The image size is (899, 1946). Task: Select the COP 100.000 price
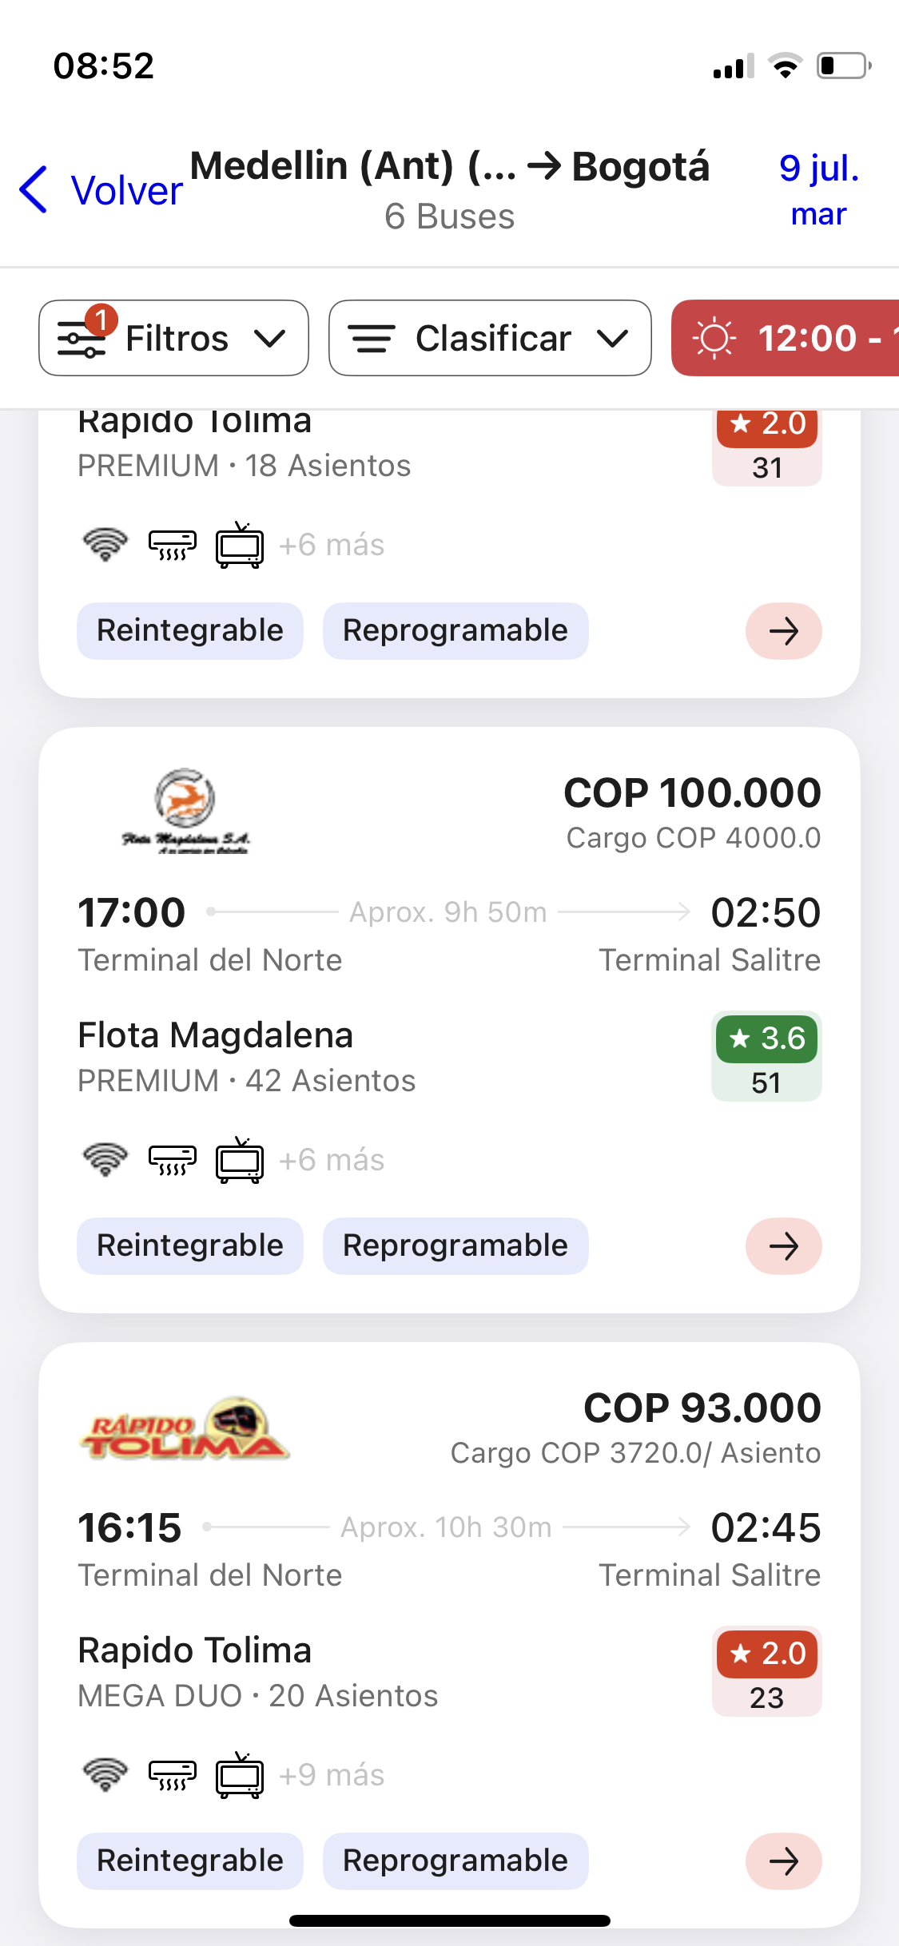click(692, 792)
